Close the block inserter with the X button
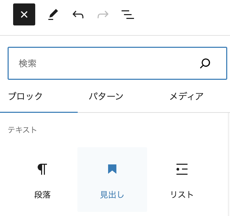The image size is (230, 216). tap(24, 14)
